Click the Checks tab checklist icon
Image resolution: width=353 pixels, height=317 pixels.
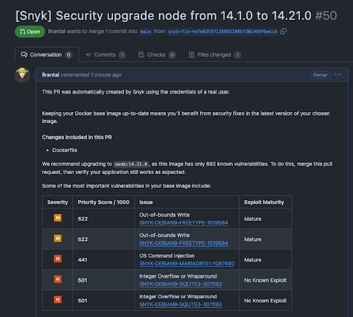tap(141, 54)
